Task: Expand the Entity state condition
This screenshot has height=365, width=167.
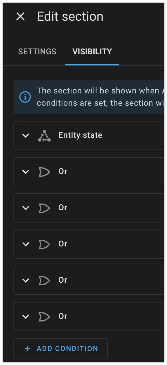Action: (x=26, y=136)
